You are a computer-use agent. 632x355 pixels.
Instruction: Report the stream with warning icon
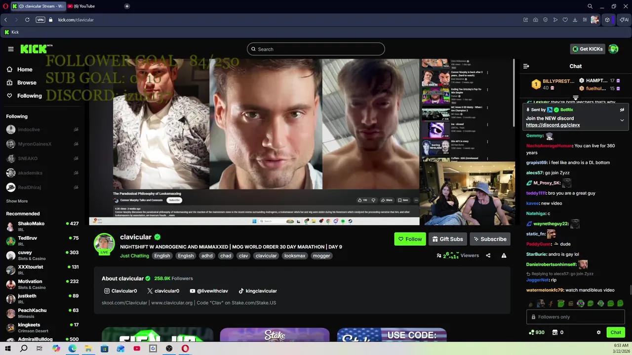[504, 255]
